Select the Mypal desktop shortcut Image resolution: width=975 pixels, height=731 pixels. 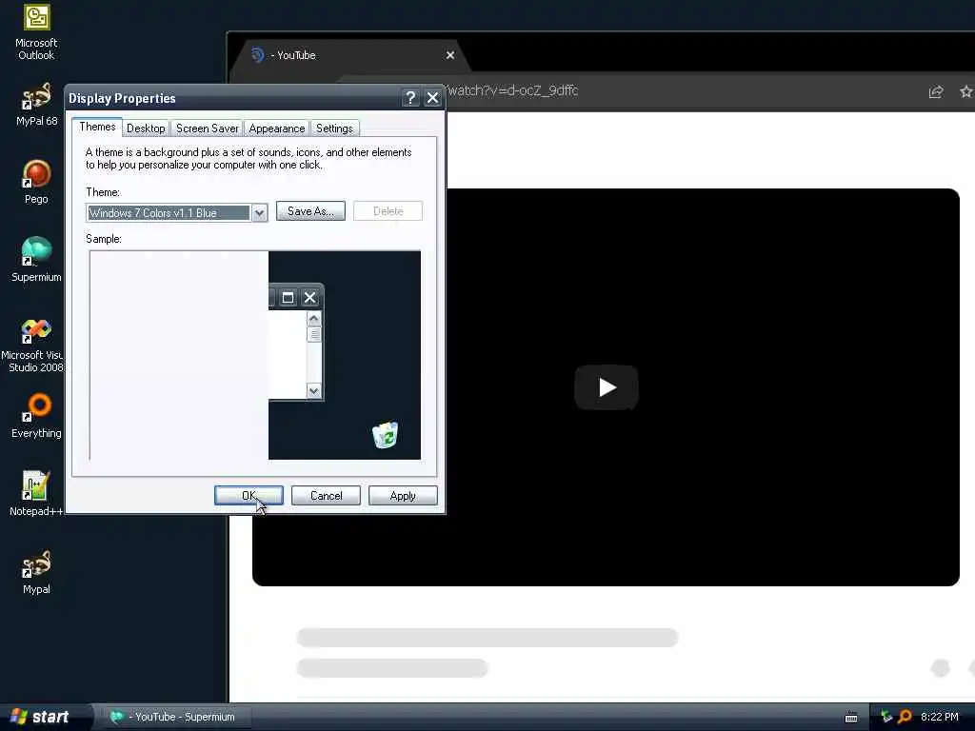point(37,572)
